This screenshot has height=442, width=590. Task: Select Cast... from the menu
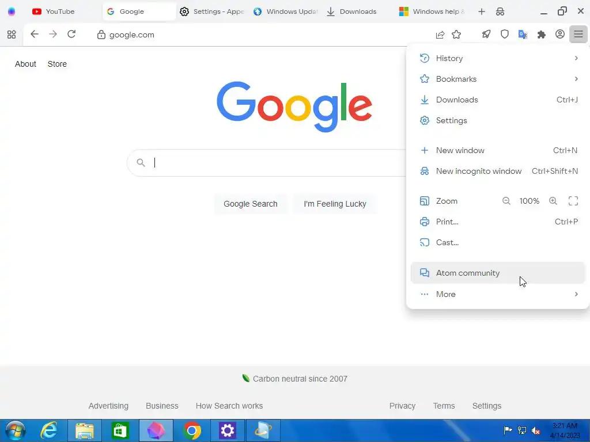coord(498,242)
